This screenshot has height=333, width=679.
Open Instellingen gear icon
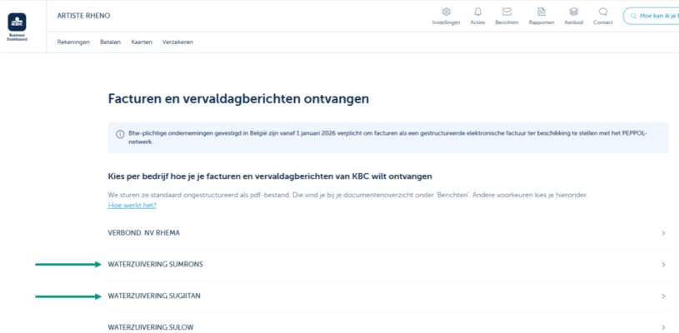coord(446,12)
